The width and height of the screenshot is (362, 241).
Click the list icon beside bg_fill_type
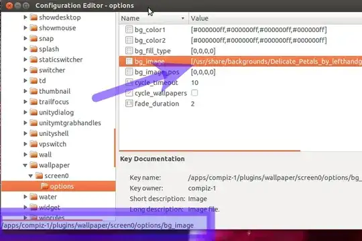[x=129, y=51]
